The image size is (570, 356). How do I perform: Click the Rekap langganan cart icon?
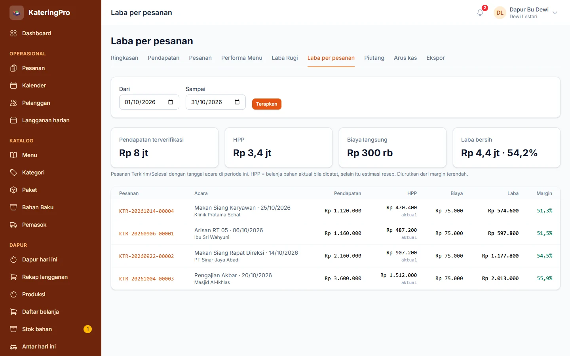tap(13, 277)
